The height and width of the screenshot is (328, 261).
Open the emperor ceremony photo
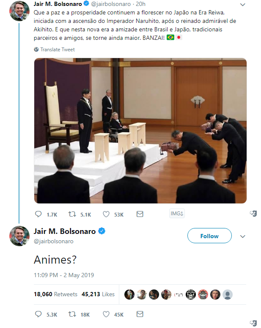pyautogui.click(x=140, y=130)
